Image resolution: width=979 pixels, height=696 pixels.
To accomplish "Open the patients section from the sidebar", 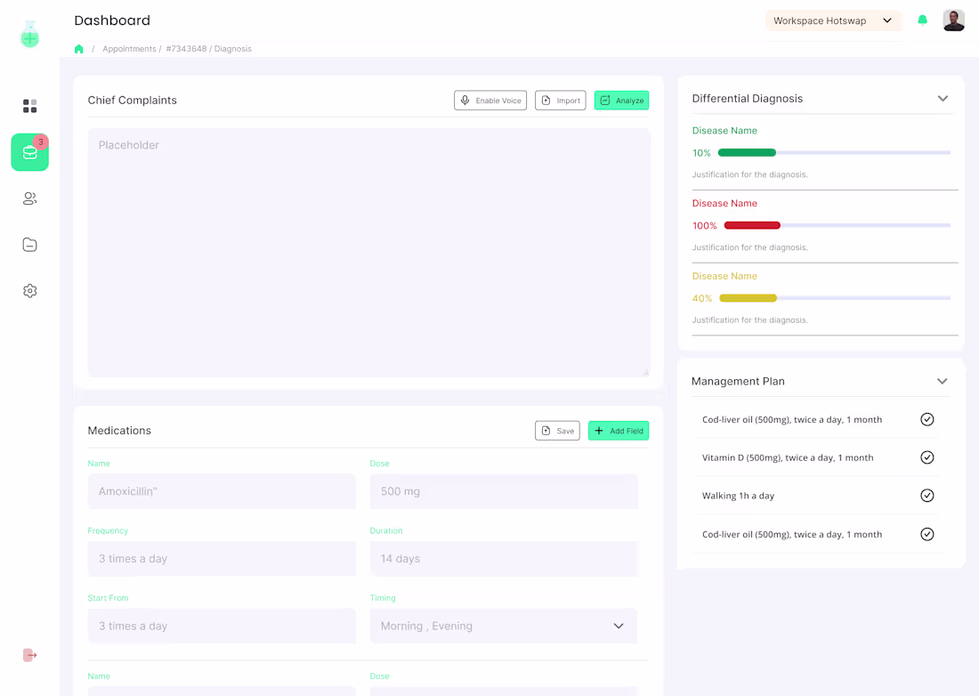I will click(29, 198).
